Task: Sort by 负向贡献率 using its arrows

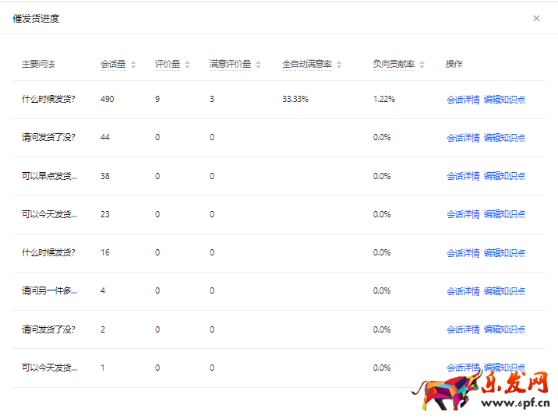Action: [x=422, y=65]
